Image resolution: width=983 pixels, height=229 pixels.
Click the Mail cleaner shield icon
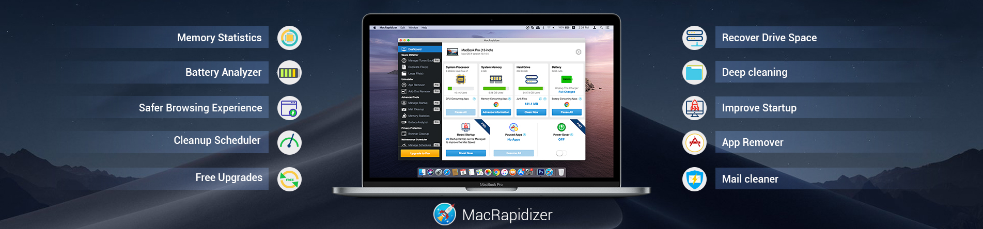point(694,179)
